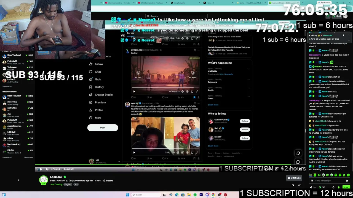Open Kick search box at top

176,16
